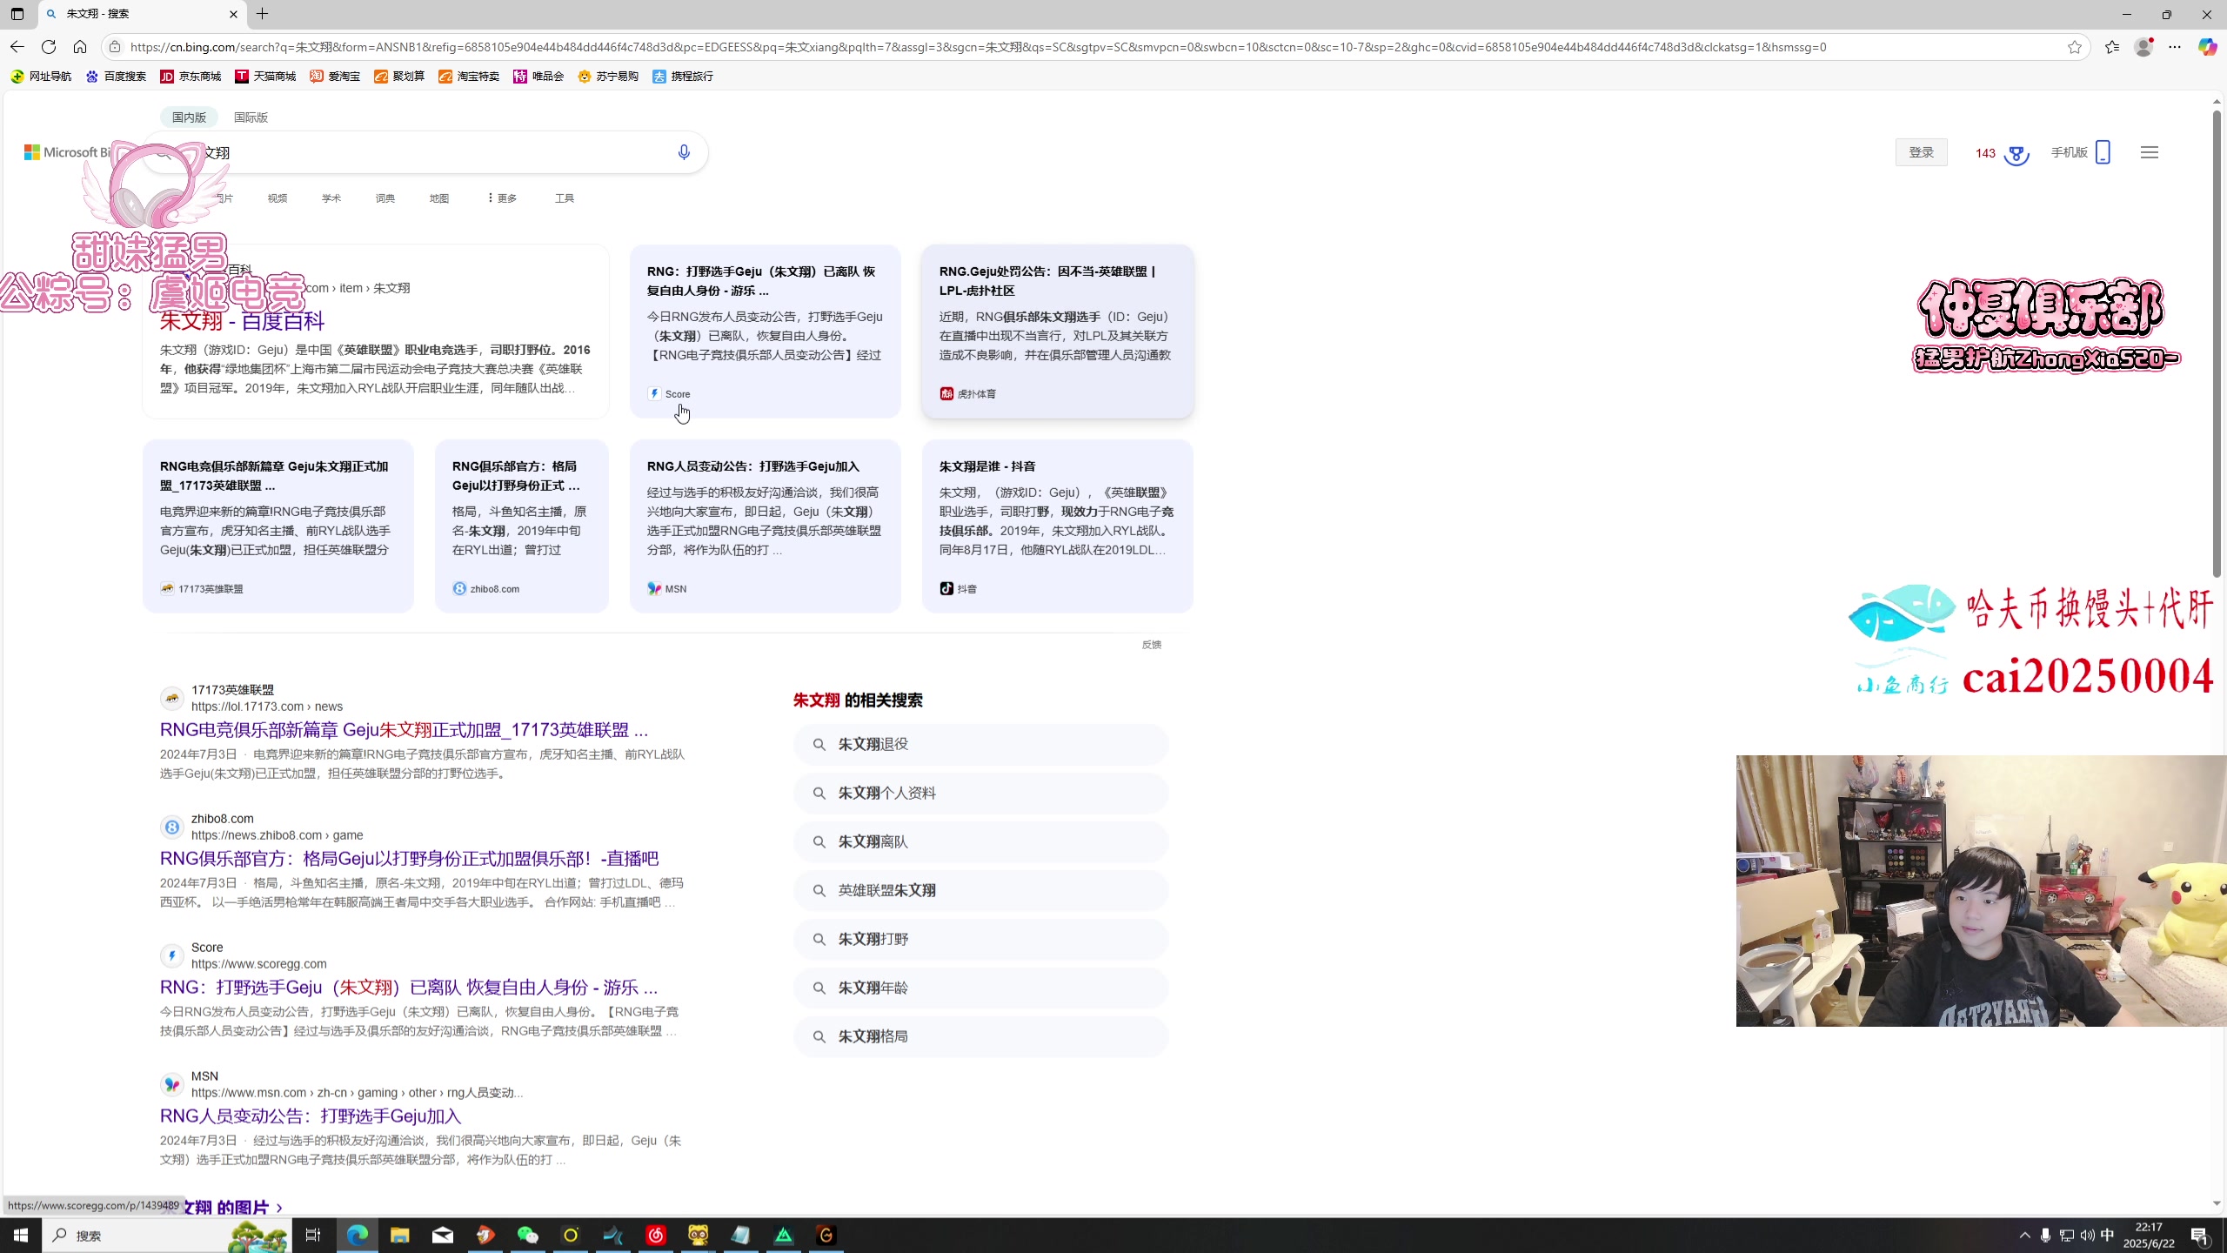Viewport: 2227px width, 1253px height.
Task: Start voice search with microphone icon
Action: (684, 152)
